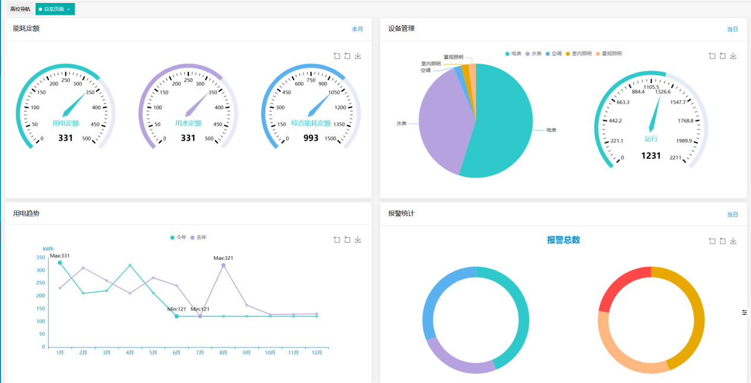
Task: Close the 总览页面 tab
Action: pyautogui.click(x=69, y=9)
